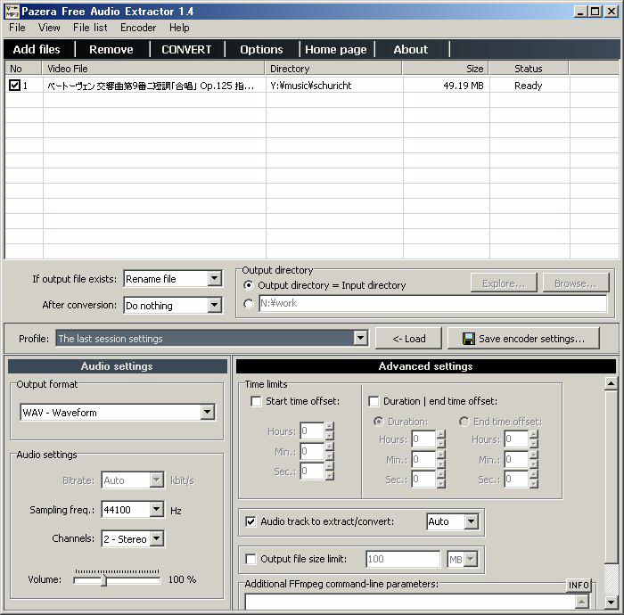Click the Advanced settings panel header

[x=426, y=366]
